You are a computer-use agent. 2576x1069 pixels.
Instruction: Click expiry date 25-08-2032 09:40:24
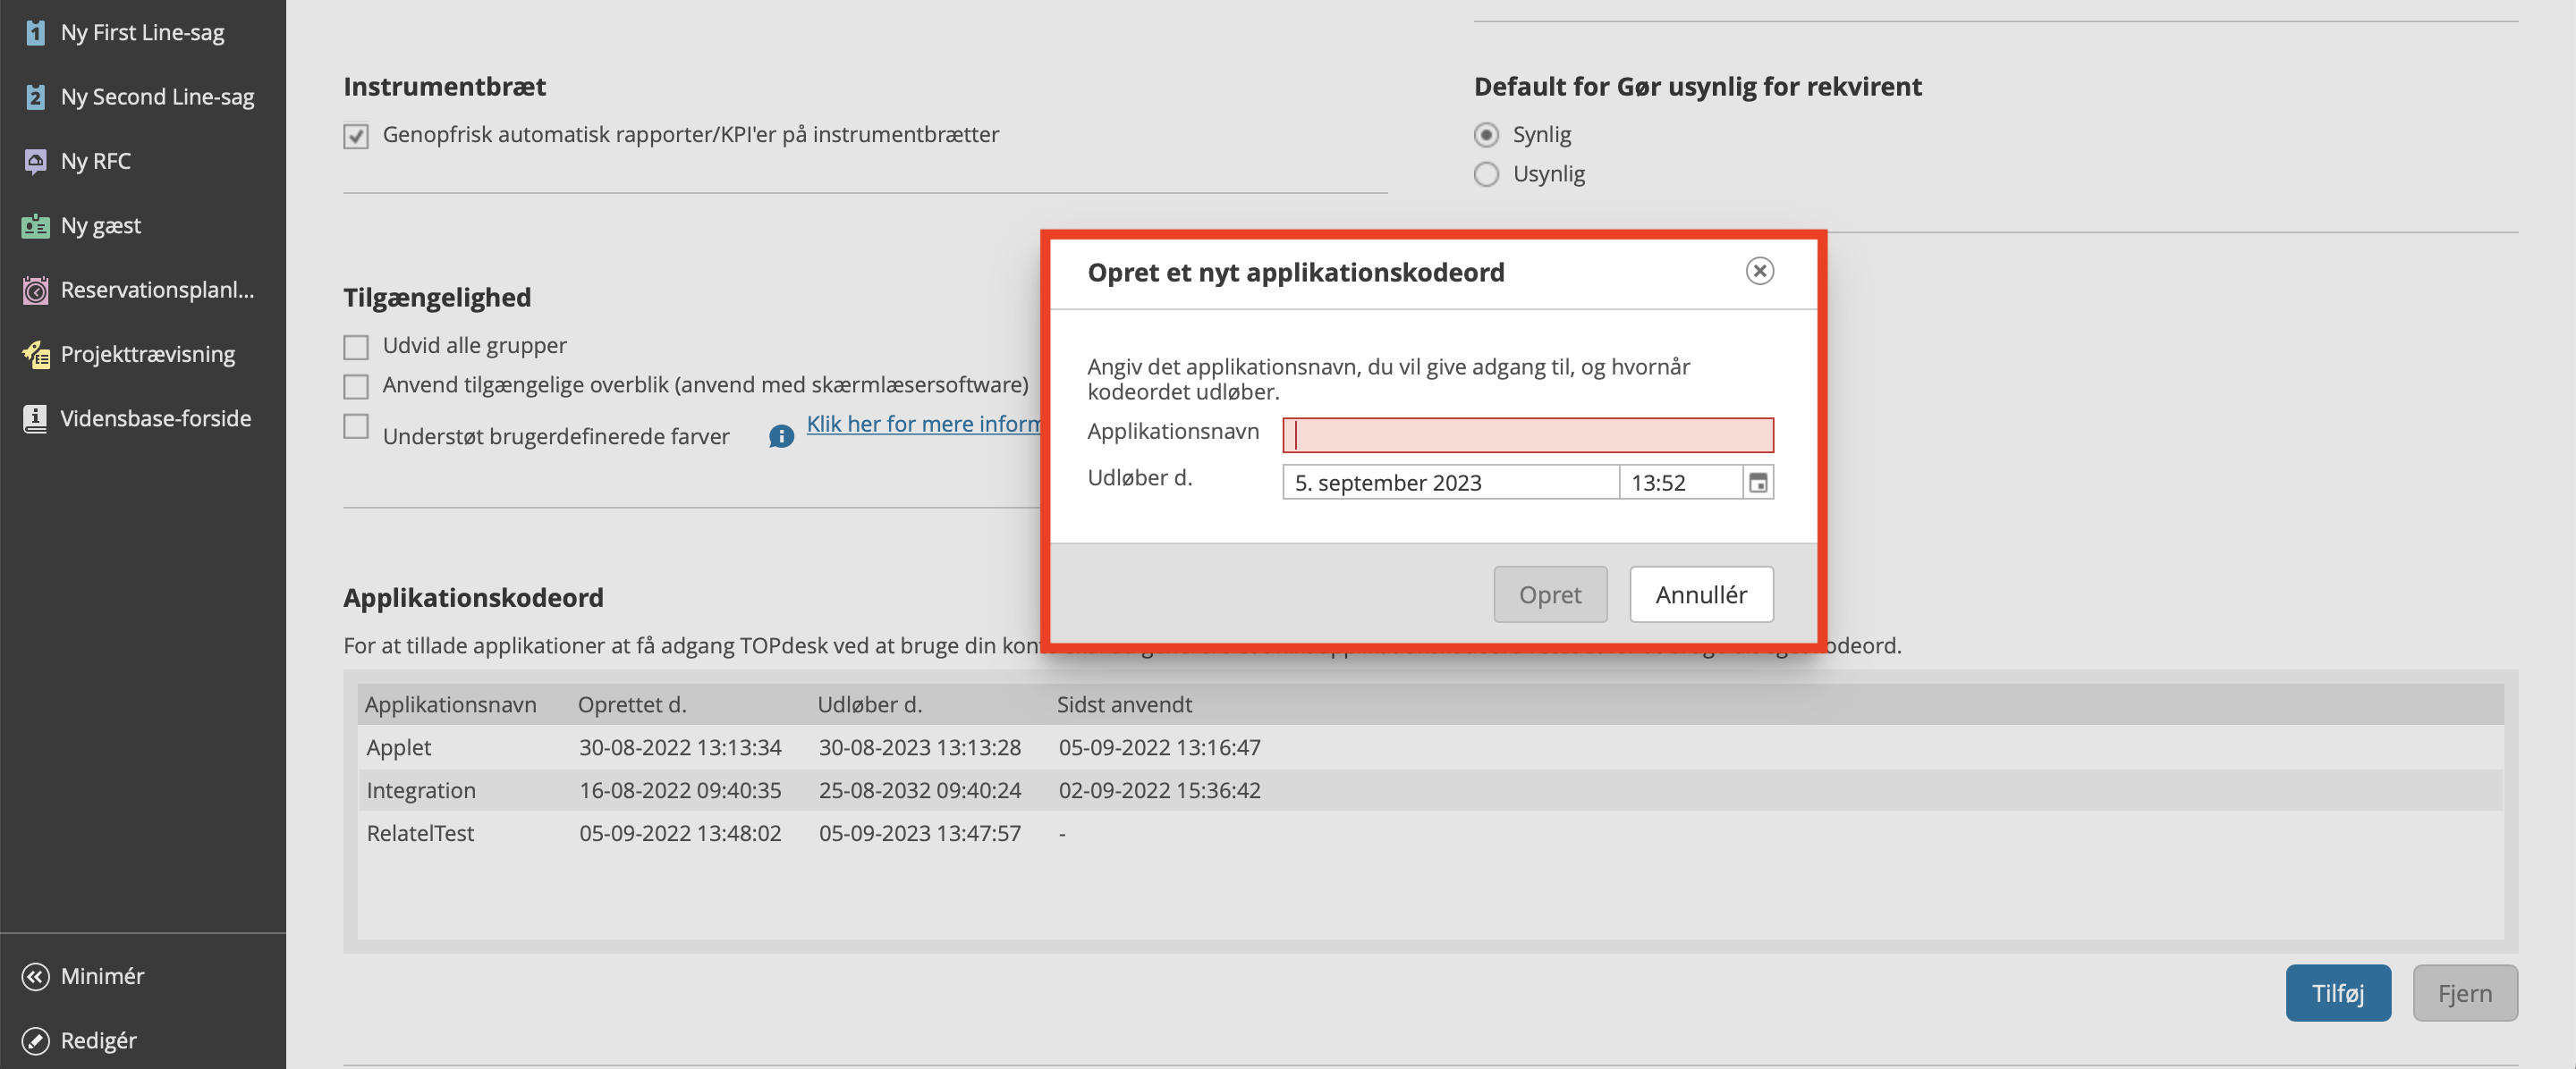pos(920,790)
